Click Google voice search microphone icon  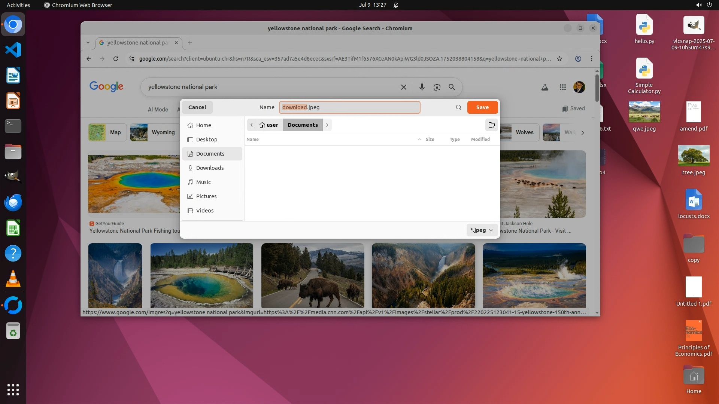pyautogui.click(x=422, y=87)
